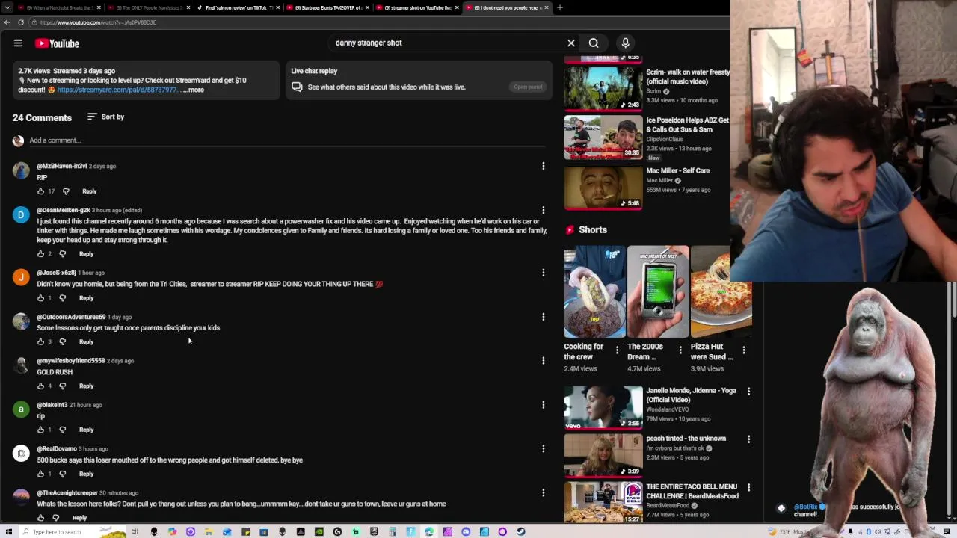Open Steam from the taskbar
Image resolution: width=957 pixels, height=538 pixels.
tap(521, 531)
